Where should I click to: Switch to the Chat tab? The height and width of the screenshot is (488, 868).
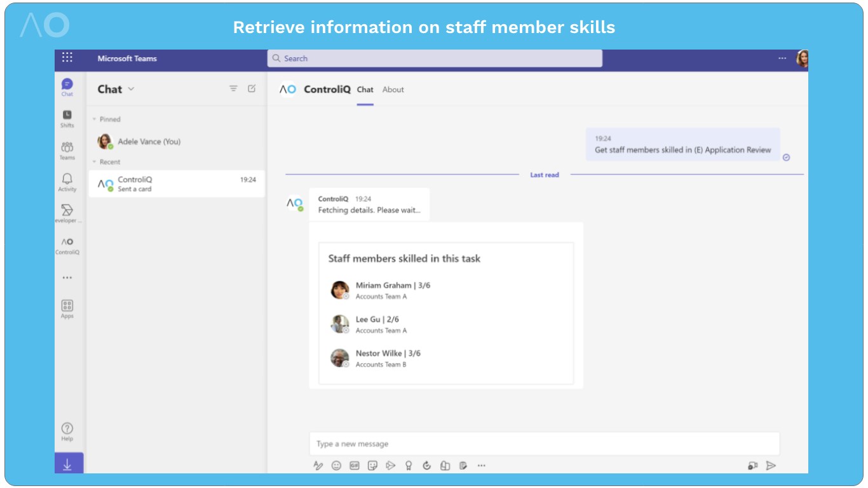365,90
